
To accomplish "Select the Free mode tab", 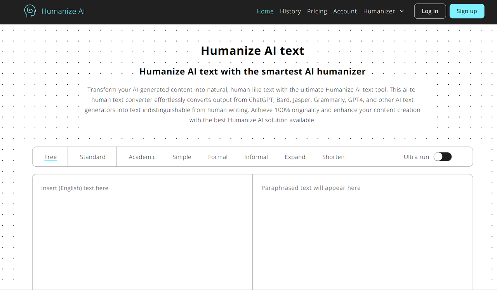I will coord(50,157).
